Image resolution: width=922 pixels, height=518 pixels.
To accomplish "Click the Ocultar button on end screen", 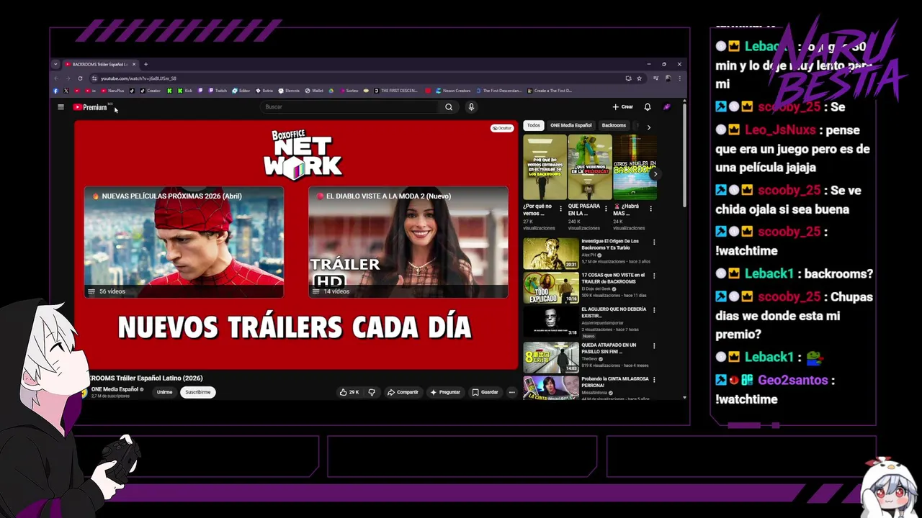I will (x=501, y=128).
